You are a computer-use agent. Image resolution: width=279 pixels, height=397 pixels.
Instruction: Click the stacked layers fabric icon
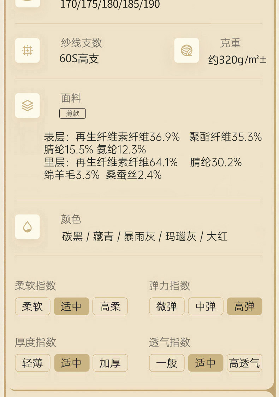pyautogui.click(x=27, y=106)
